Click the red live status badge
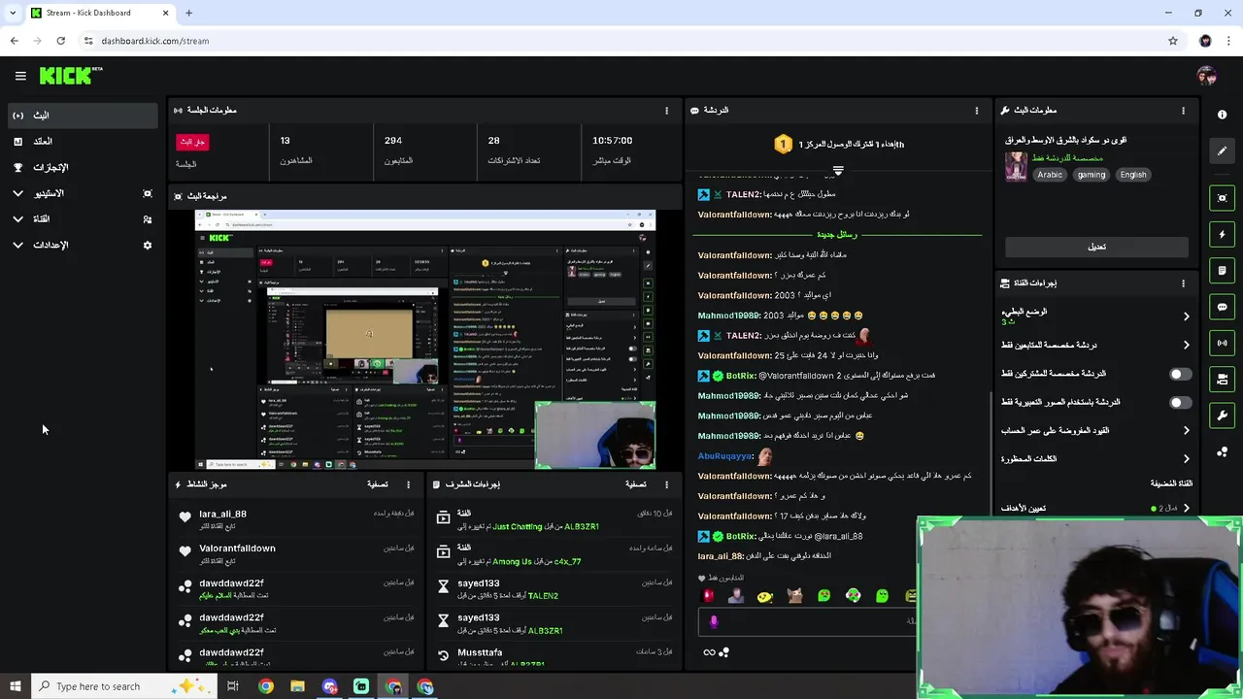Image resolution: width=1243 pixels, height=699 pixels. pos(192,142)
